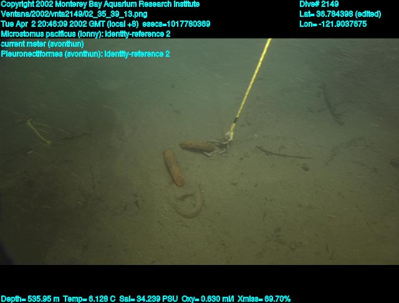Click the upper orange cylinder on the seafloor
This screenshot has height=303, width=399.
point(197,147)
